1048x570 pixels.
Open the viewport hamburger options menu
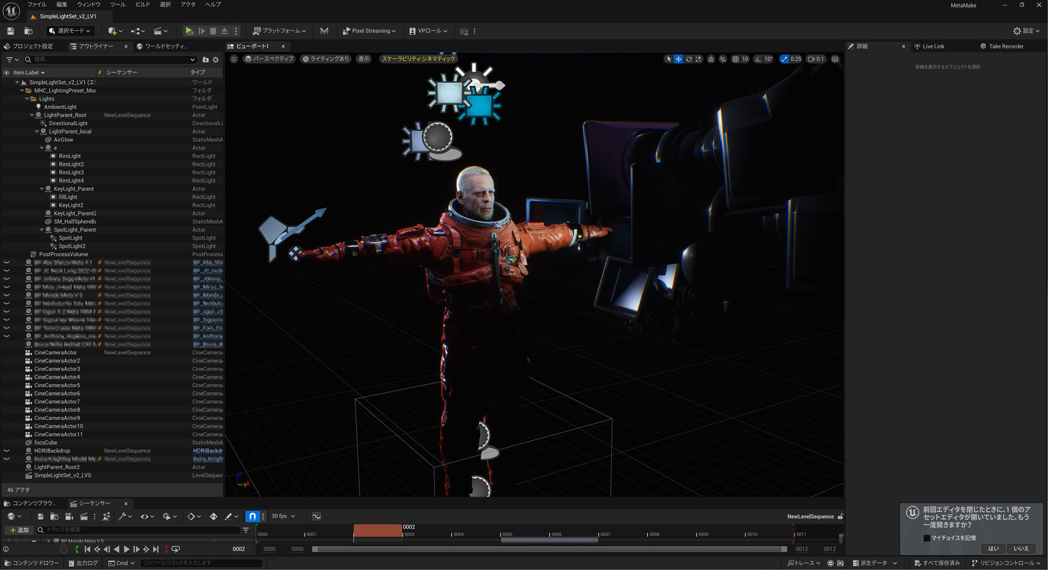coord(234,59)
